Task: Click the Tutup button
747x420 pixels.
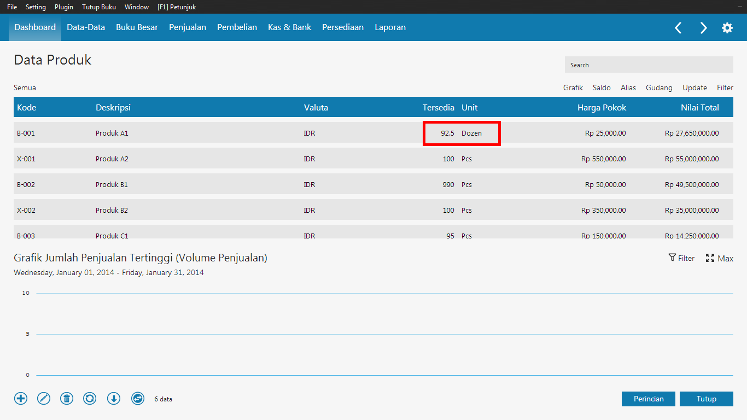Action: click(x=707, y=399)
